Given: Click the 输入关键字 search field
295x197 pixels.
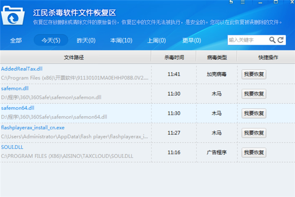Looking at the screenshot, I should pos(248,40).
